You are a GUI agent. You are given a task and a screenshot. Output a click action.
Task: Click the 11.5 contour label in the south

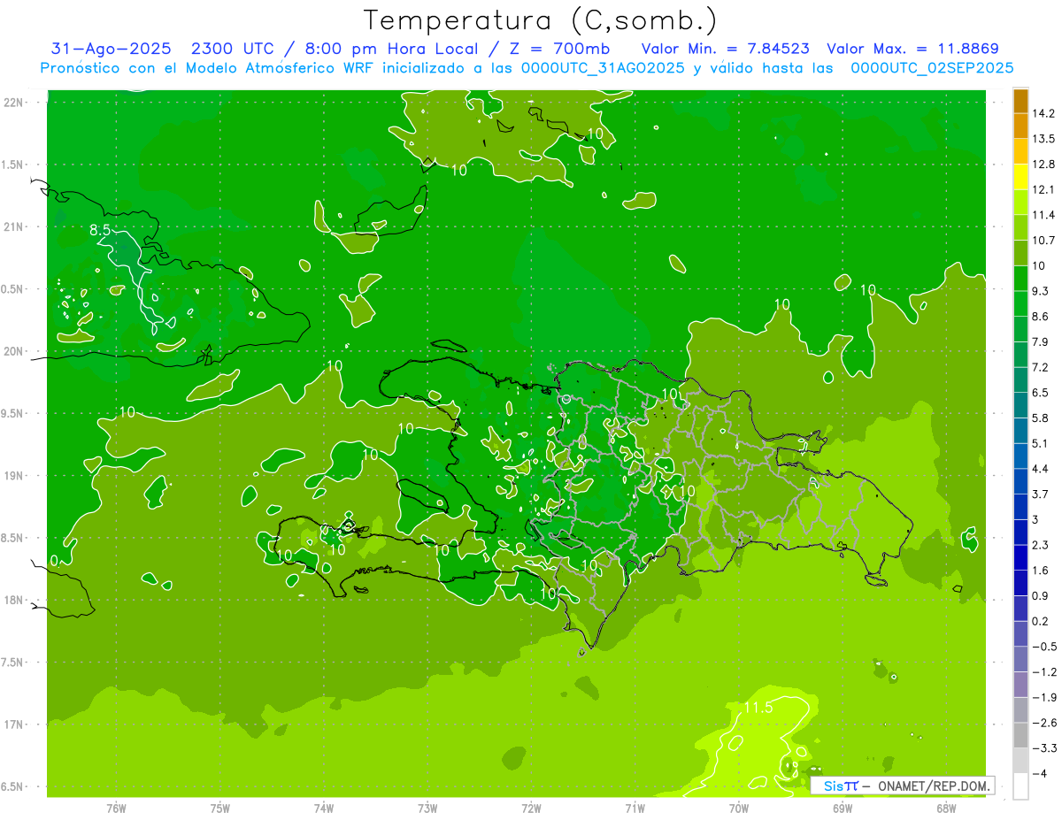(x=758, y=709)
